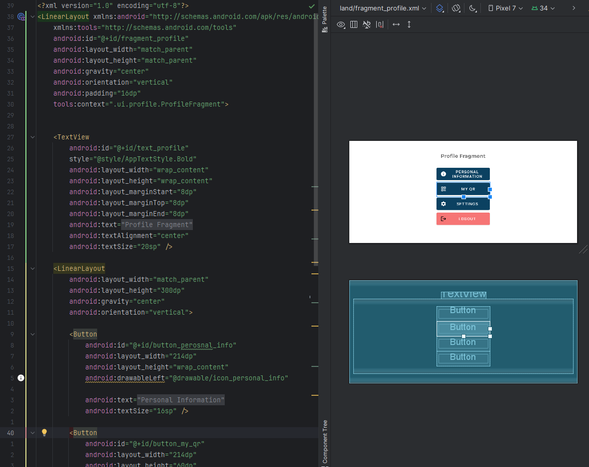The height and width of the screenshot is (467, 589).
Task: Collapse the TextView tag fold arrow
Action: coord(33,137)
